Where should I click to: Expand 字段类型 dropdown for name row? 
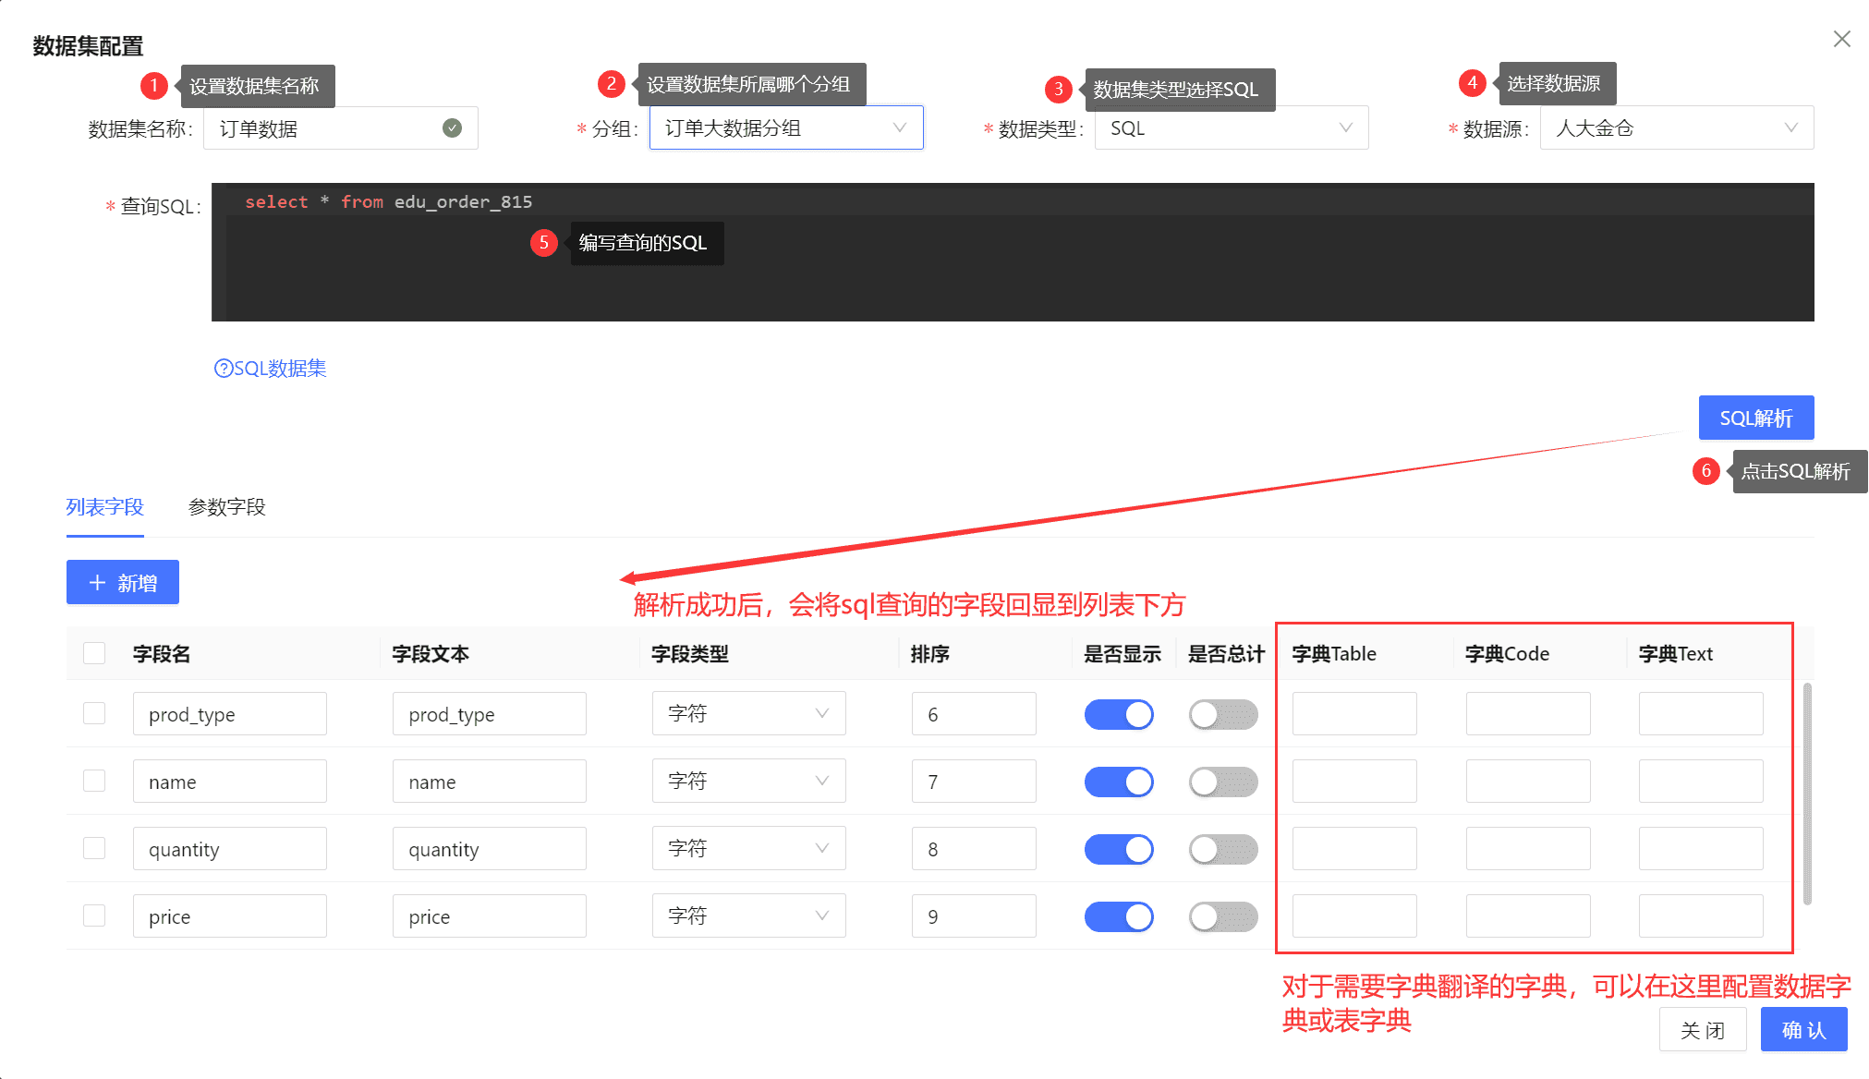pos(748,782)
